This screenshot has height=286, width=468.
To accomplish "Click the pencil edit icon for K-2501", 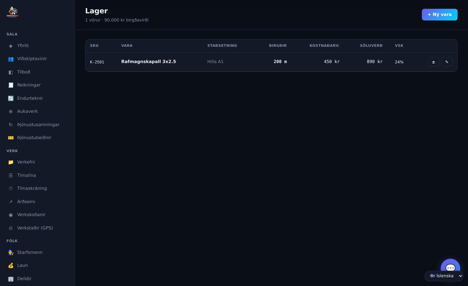I will pyautogui.click(x=447, y=62).
